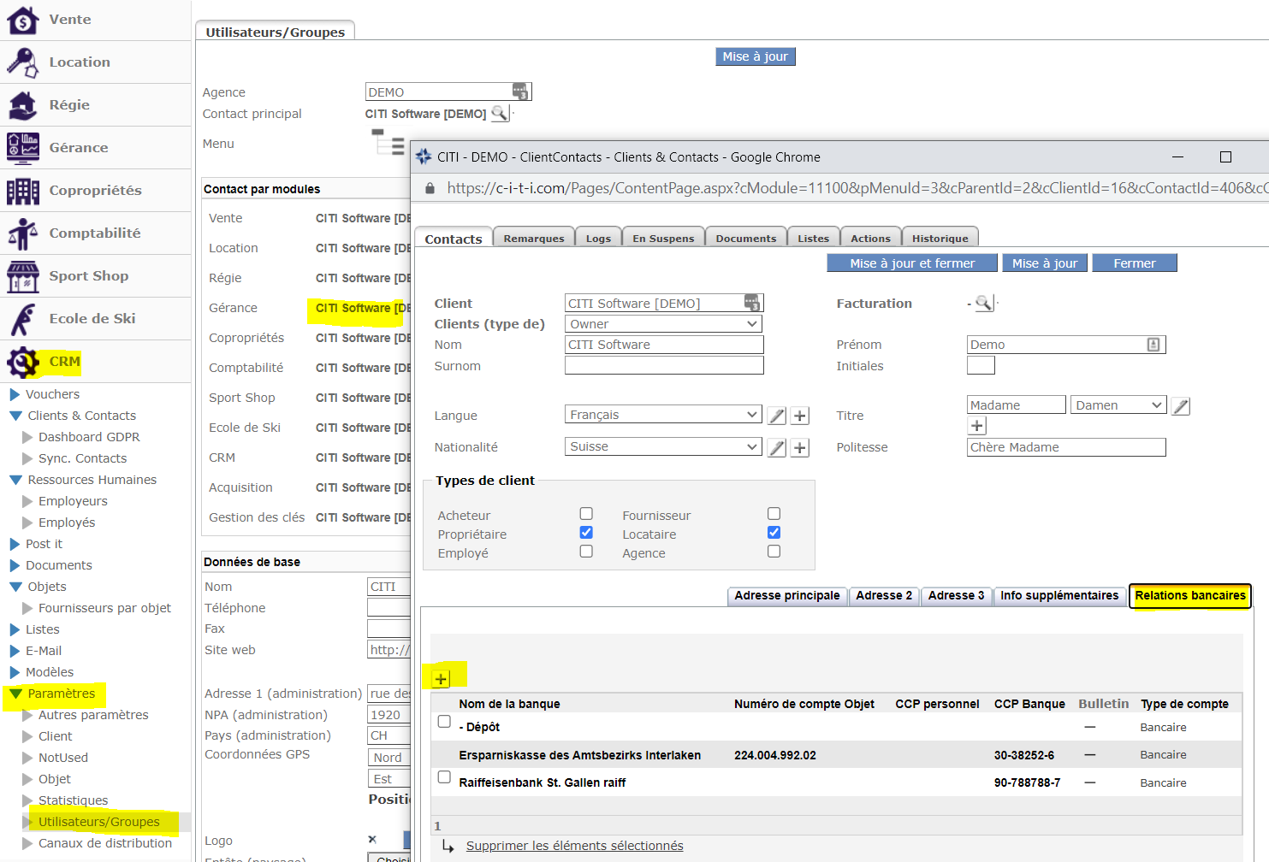Click the Logo remove cross icon
This screenshot has width=1269, height=862.
(x=372, y=839)
